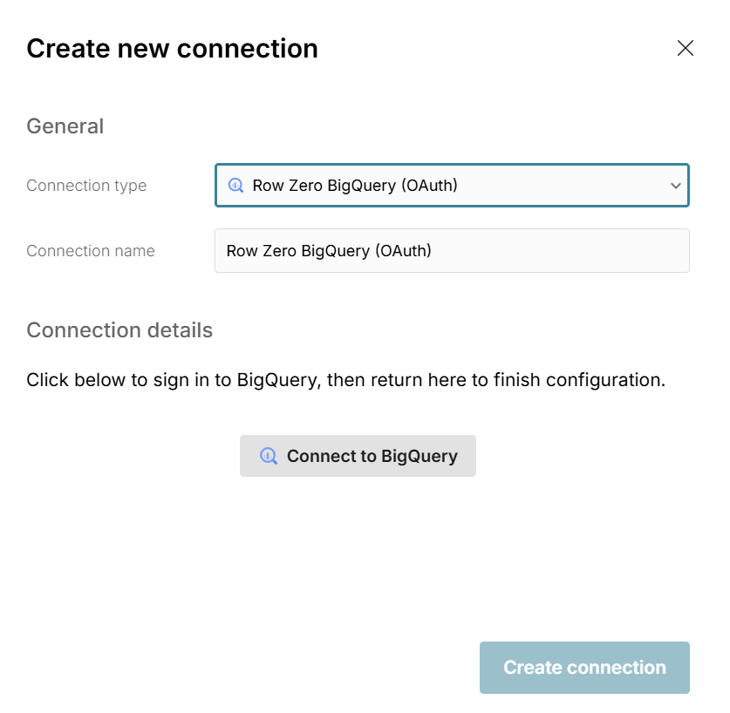Select the magnifying-glass BigQuery icon near the dropdown

point(235,185)
